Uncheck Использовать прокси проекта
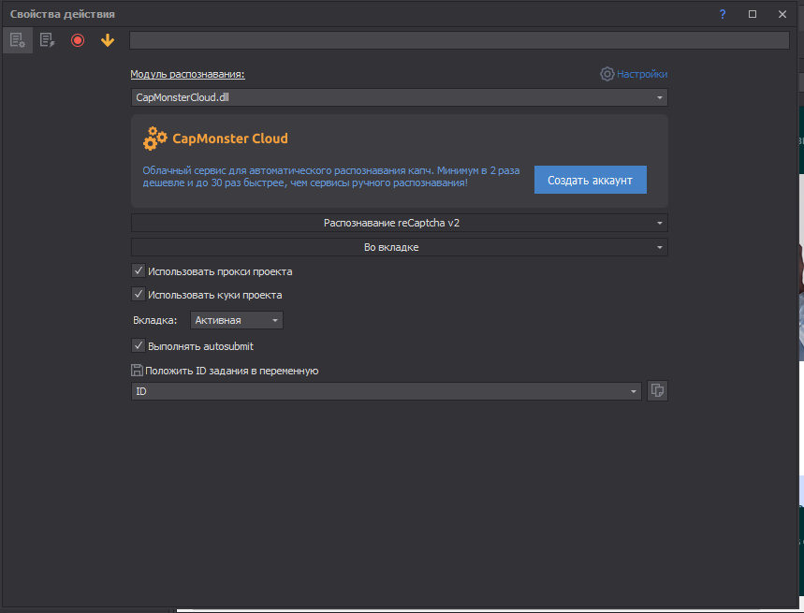This screenshot has height=613, width=804. (x=139, y=270)
